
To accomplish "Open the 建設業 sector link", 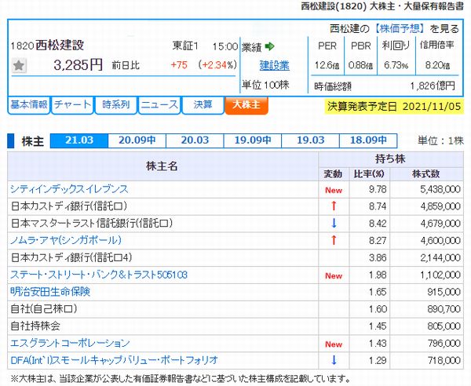I will [275, 65].
